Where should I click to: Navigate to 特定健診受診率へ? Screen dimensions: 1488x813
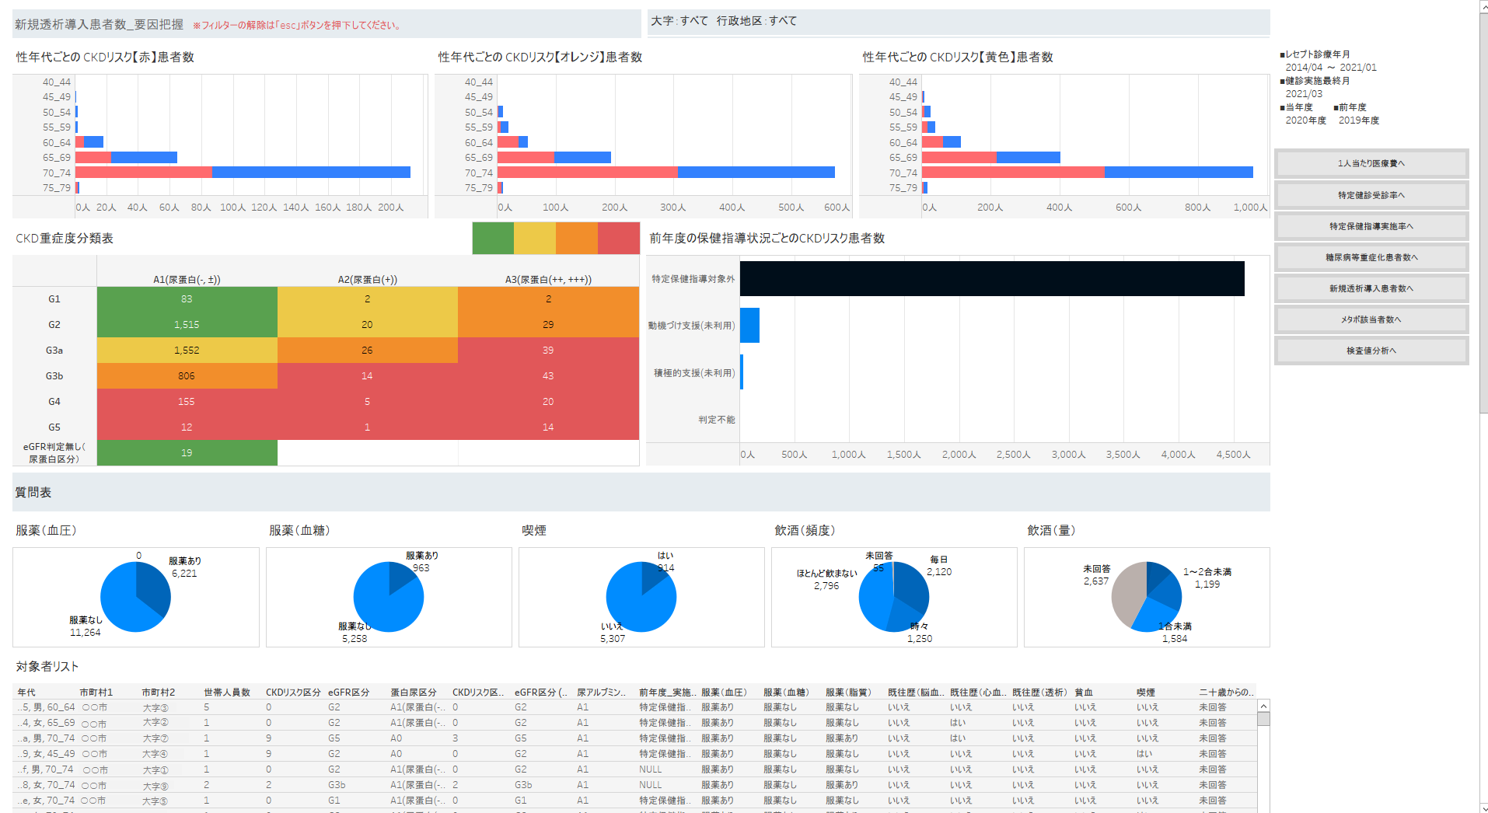pos(1371,194)
